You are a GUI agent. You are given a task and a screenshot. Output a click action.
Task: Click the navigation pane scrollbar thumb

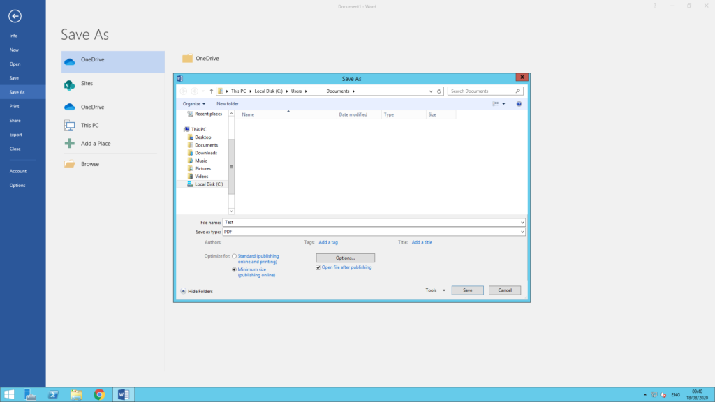pos(232,167)
